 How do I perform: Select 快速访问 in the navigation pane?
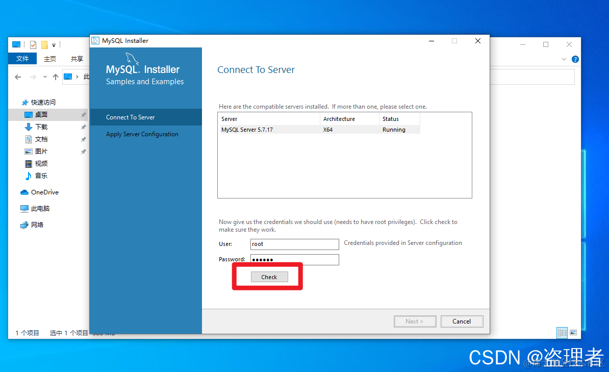43,102
